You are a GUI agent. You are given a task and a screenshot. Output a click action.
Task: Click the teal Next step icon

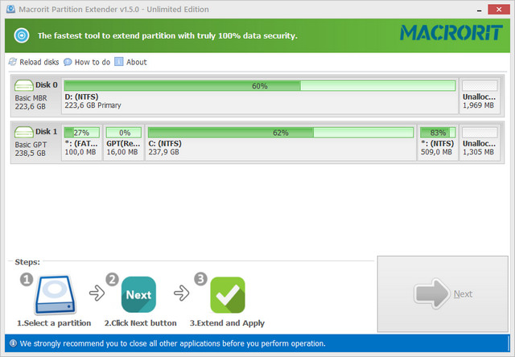(x=138, y=295)
